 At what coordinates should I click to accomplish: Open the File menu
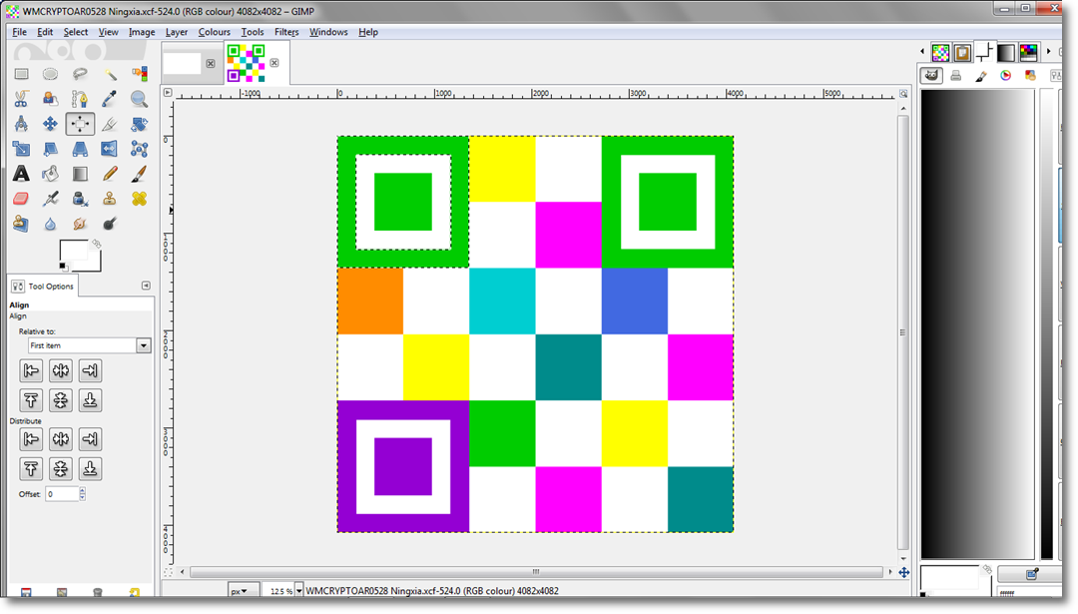click(x=19, y=32)
